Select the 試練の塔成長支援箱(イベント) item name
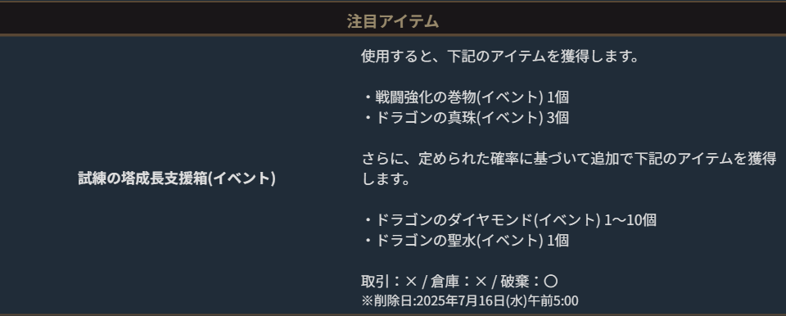Image resolution: width=786 pixels, height=316 pixels. [177, 178]
